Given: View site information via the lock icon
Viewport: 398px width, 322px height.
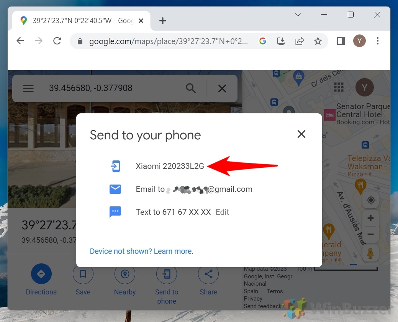Looking at the screenshot, I should tap(80, 41).
